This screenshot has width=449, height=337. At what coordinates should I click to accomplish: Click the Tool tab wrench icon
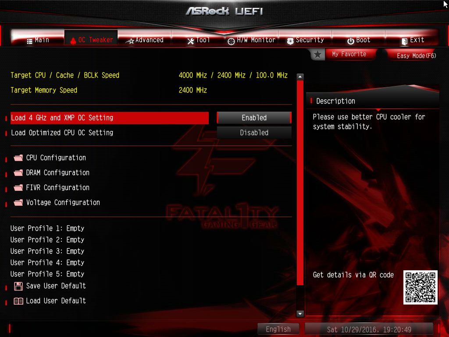[191, 41]
